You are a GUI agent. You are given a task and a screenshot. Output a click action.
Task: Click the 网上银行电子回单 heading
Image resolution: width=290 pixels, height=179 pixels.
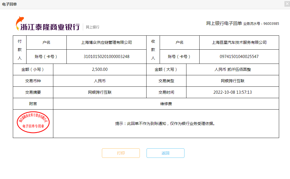(x=224, y=23)
